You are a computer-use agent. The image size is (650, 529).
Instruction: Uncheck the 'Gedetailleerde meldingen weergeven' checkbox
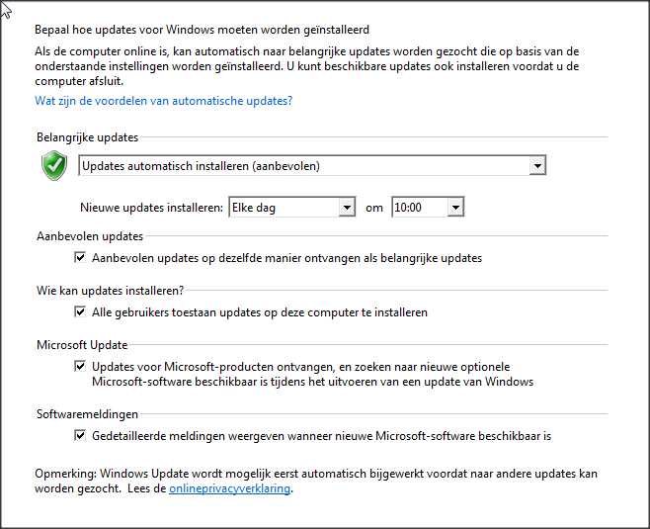tap(80, 436)
